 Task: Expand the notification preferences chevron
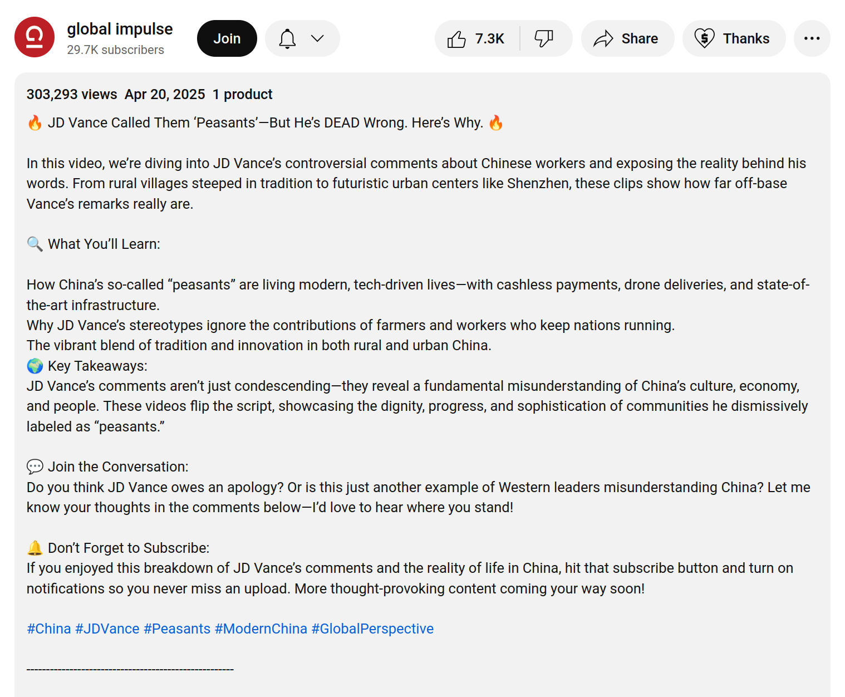(317, 38)
